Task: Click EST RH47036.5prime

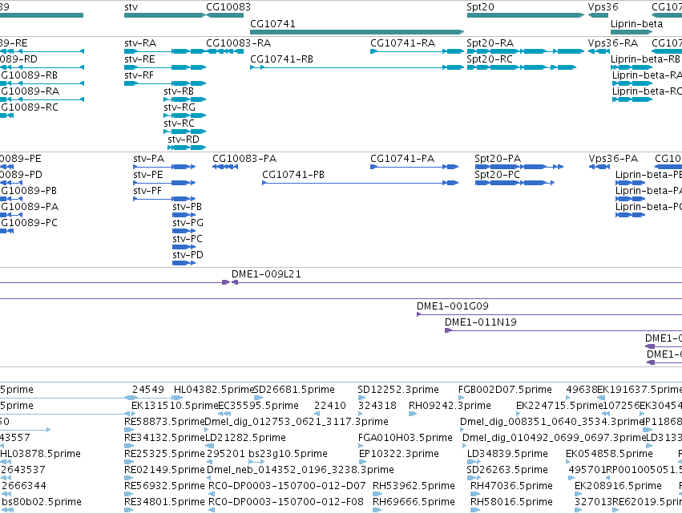Action: (511, 486)
